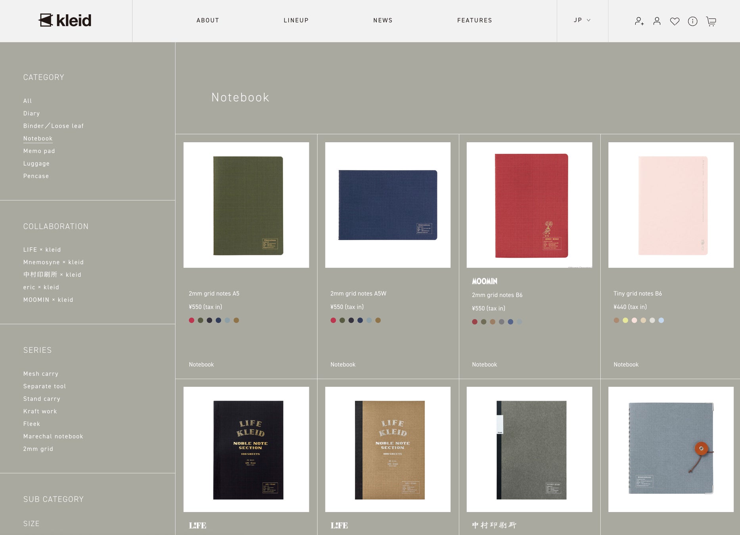The image size is (740, 535).
Task: Filter by the Marechal notebook series
Action: click(x=53, y=436)
